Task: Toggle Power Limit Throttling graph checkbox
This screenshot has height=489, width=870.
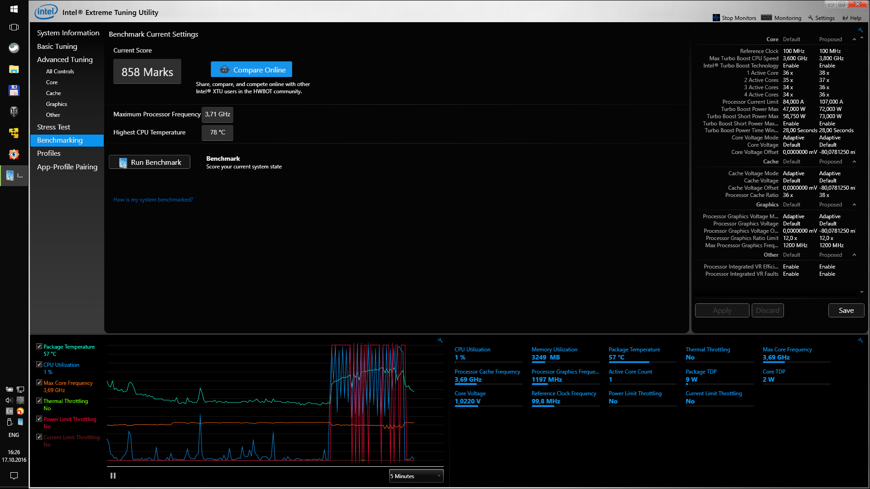Action: coord(39,419)
